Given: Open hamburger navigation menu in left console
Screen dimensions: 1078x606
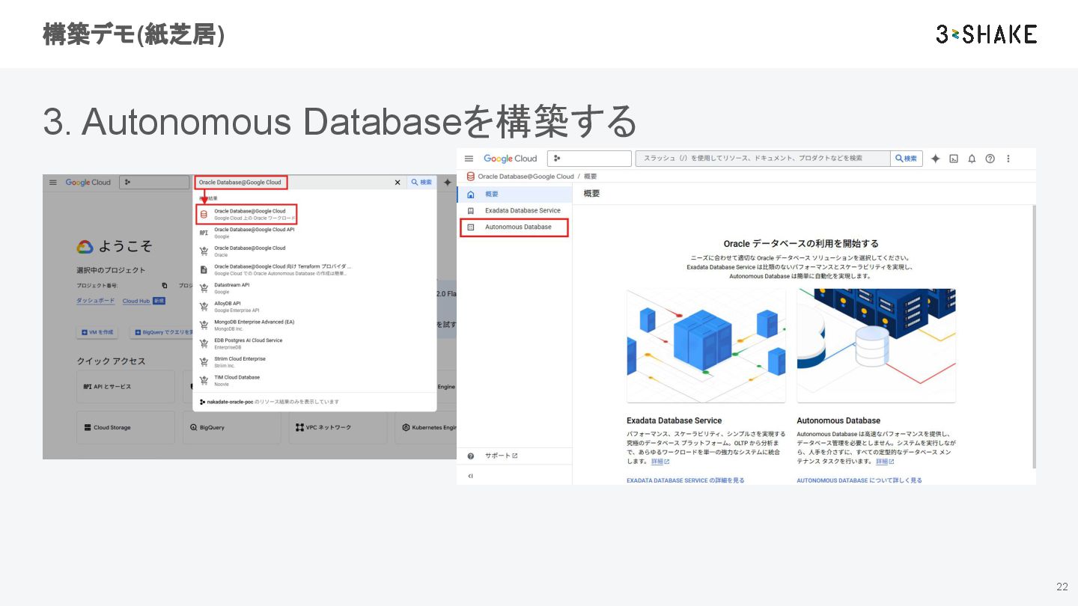Looking at the screenshot, I should point(53,182).
